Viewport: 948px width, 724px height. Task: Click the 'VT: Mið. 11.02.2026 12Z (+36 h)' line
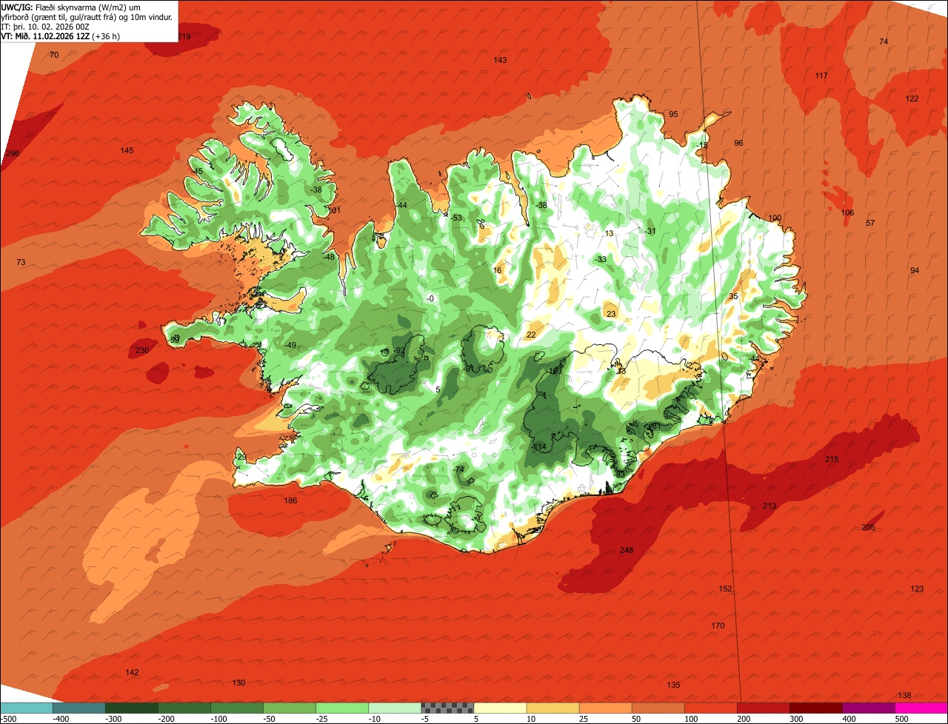(61, 36)
